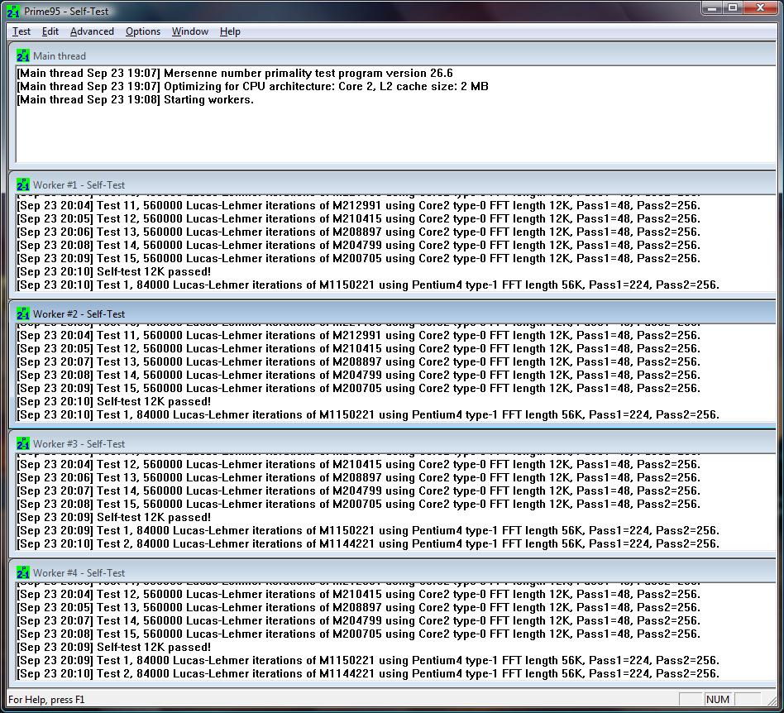Click 'For Help, press F1' status text
This screenshot has height=713, width=784.
tap(46, 699)
